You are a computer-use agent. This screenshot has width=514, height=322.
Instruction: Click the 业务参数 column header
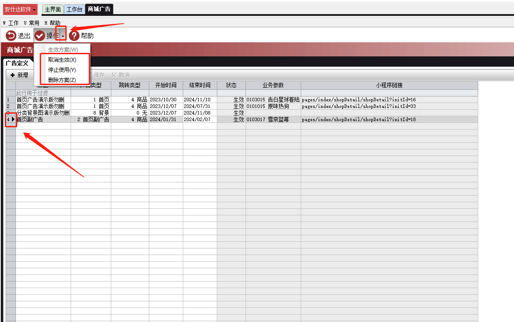(x=273, y=85)
